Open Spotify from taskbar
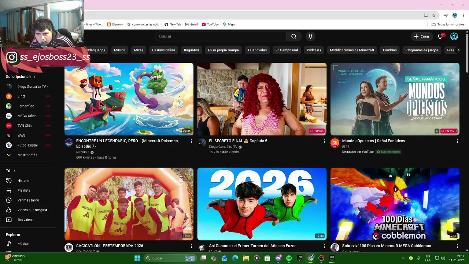The height and width of the screenshot is (264, 469). coord(289,258)
